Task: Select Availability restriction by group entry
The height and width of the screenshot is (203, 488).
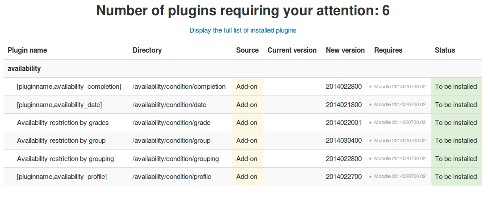Action: pos(61,141)
